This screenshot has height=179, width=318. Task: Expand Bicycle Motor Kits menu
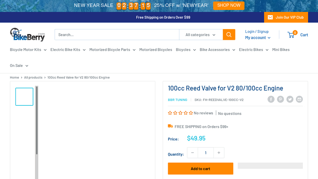pos(28,49)
